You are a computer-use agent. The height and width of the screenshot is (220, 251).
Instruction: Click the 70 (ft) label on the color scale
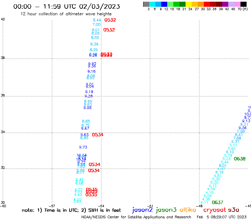pyautogui.click(x=243, y=9)
